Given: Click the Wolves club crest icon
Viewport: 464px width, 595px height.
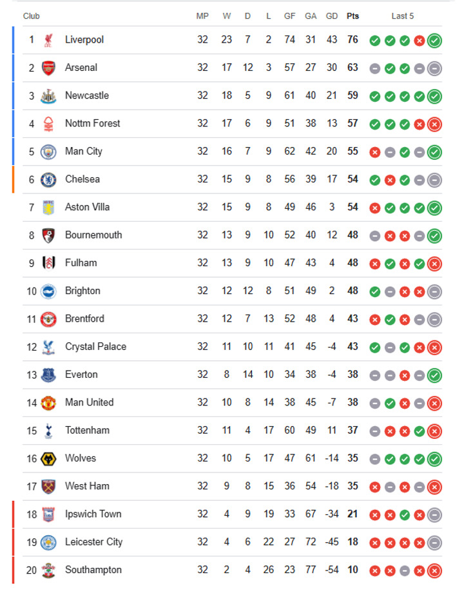Looking at the screenshot, I should click(48, 458).
